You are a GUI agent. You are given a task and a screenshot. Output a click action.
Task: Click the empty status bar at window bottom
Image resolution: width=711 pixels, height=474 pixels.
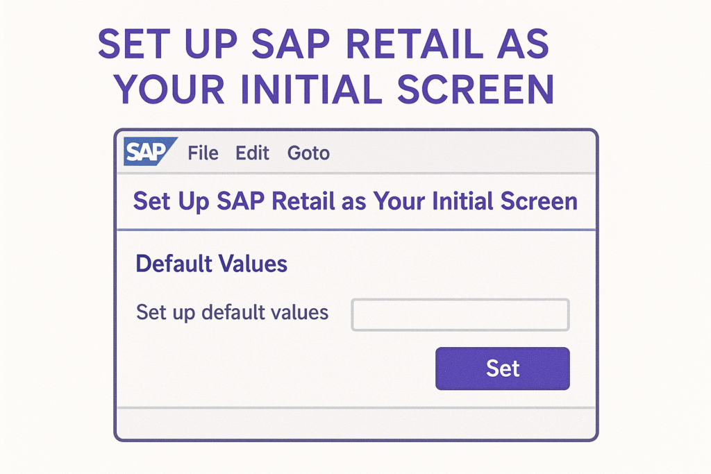click(355, 423)
